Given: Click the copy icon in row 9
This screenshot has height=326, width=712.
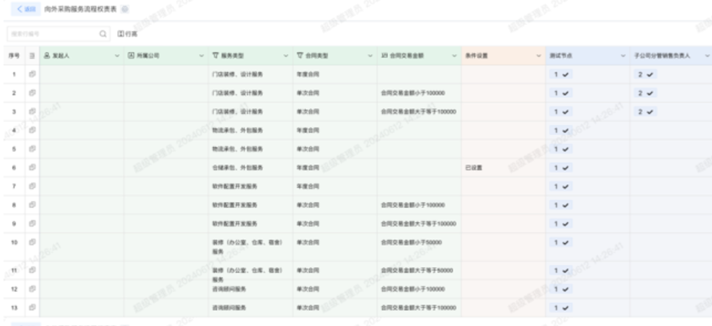Looking at the screenshot, I should pos(33,224).
